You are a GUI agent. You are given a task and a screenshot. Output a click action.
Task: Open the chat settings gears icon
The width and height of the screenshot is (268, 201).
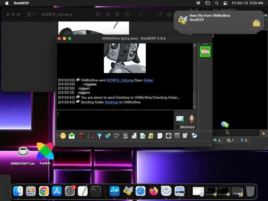tap(108, 136)
